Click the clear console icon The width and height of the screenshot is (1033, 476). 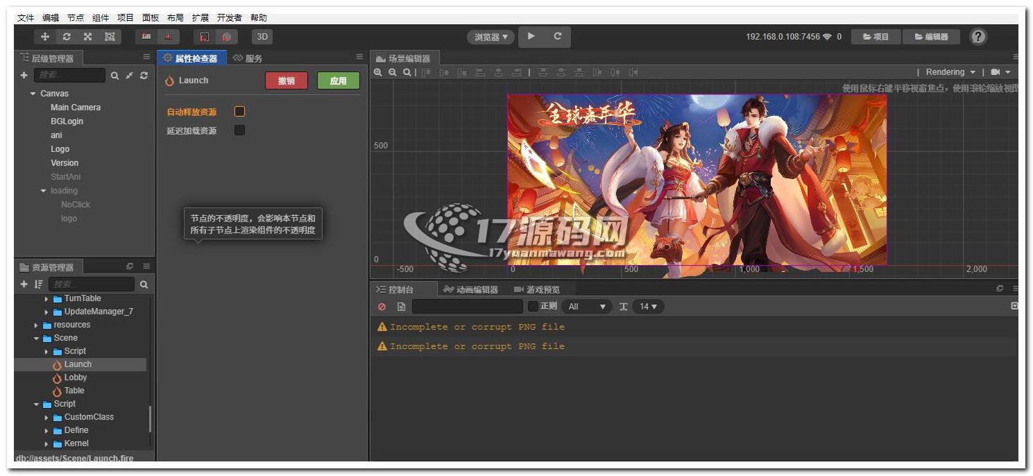click(382, 307)
